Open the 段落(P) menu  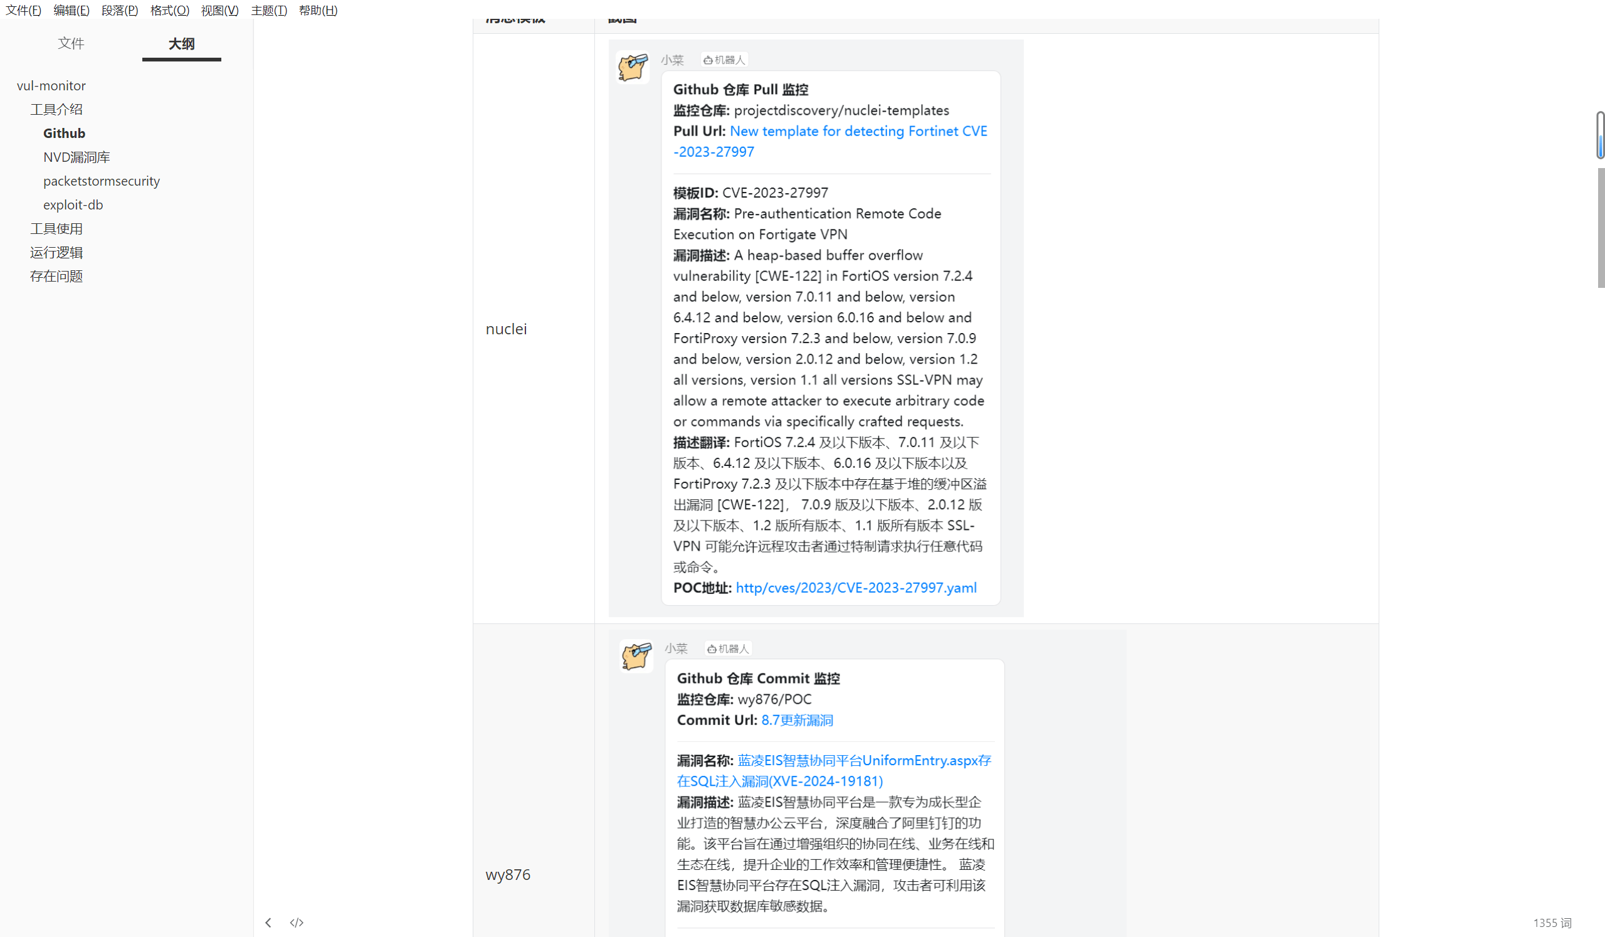(x=120, y=10)
